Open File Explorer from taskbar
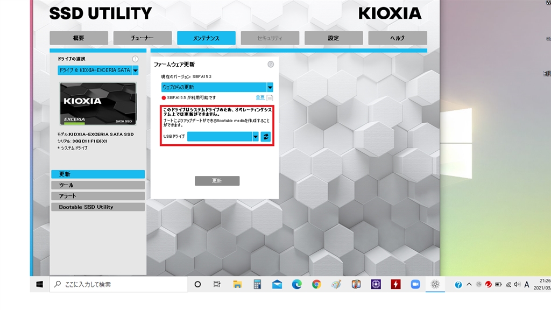Image resolution: width=551 pixels, height=310 pixels. (x=237, y=284)
